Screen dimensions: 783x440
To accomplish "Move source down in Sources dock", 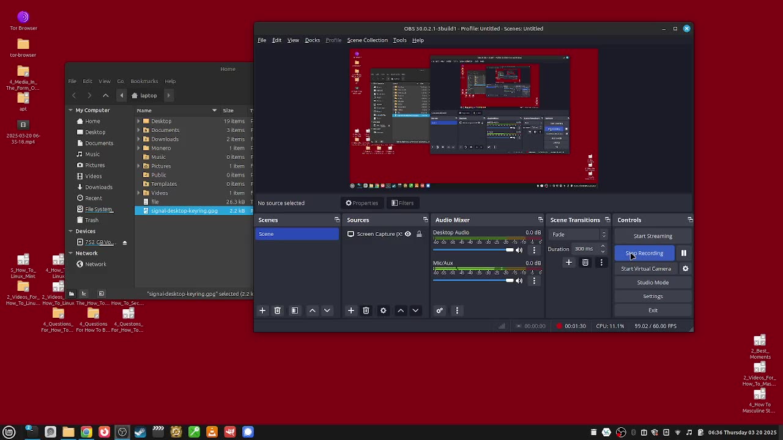I will [415, 310].
